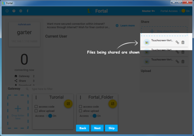Open Turorial card three-dot menu
This screenshot has width=194, height=136.
36,98
